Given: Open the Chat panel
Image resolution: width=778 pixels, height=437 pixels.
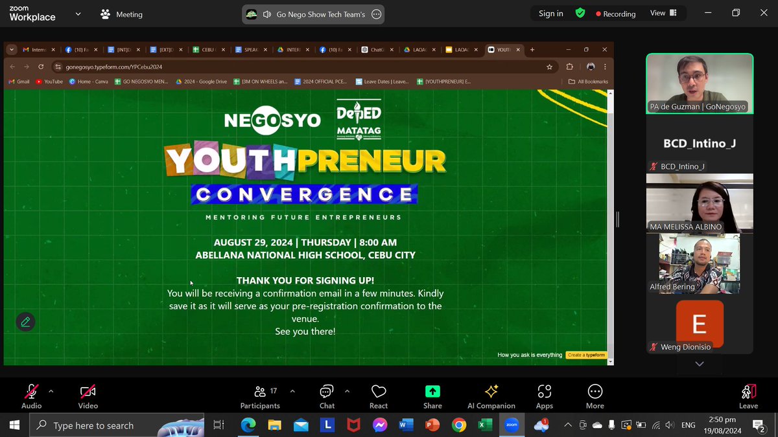Looking at the screenshot, I should coord(327,396).
